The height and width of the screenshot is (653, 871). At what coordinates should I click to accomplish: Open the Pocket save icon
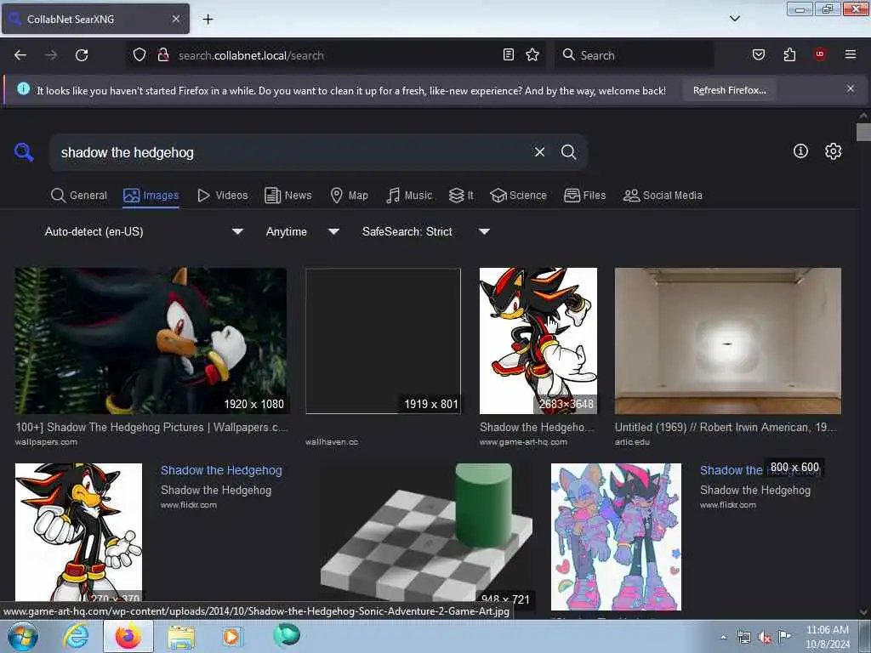click(x=759, y=54)
